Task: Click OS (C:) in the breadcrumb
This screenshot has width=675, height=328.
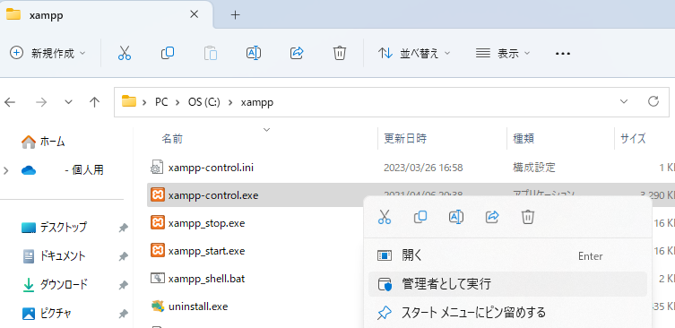Action: (204, 102)
